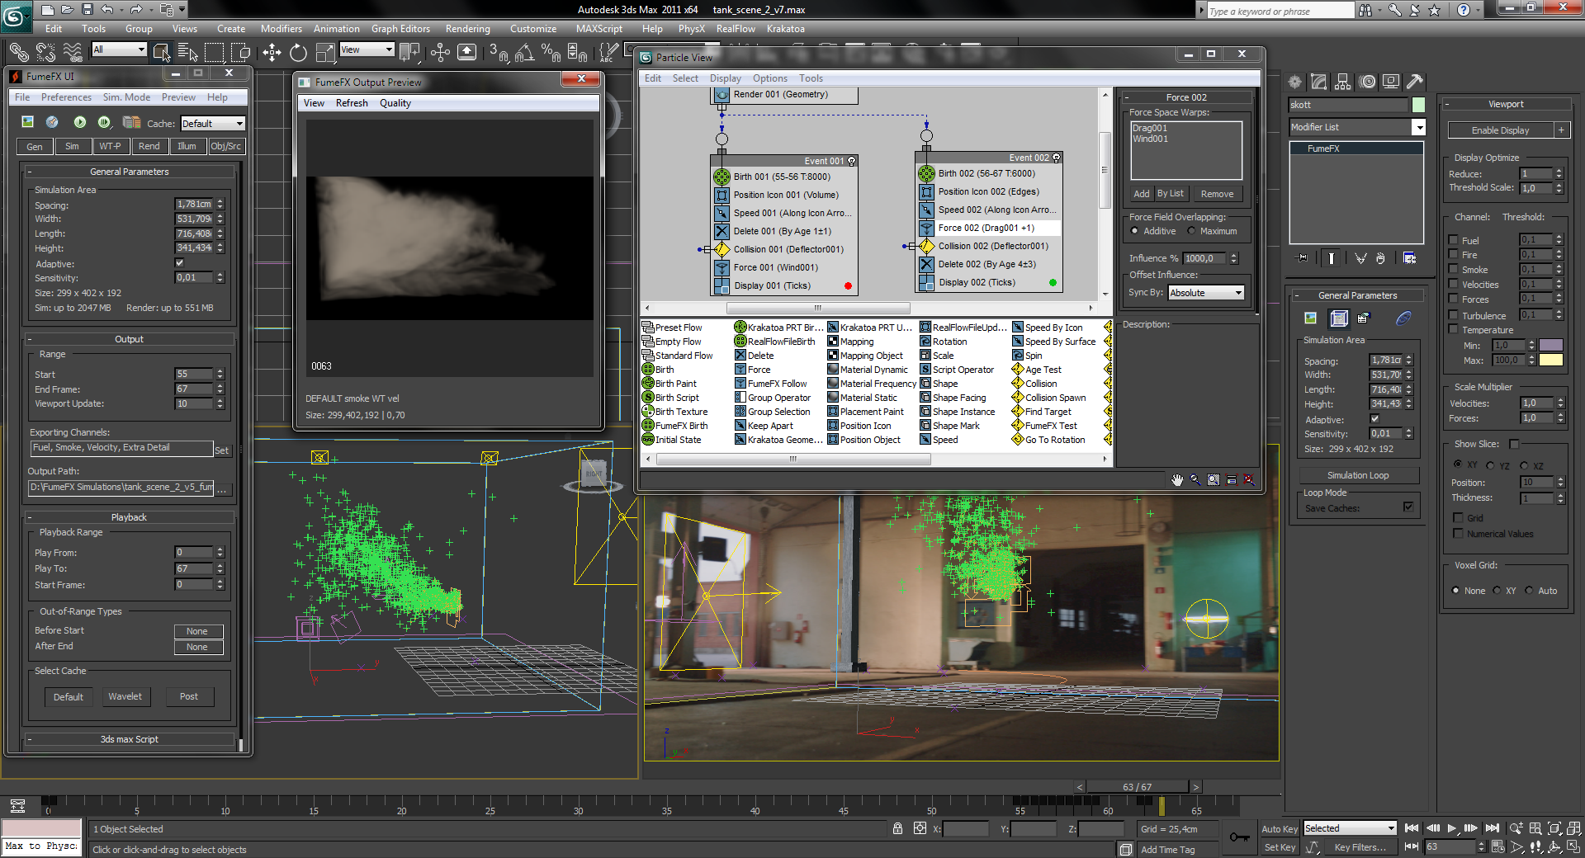Click the Select and Link chain icon

click(18, 53)
